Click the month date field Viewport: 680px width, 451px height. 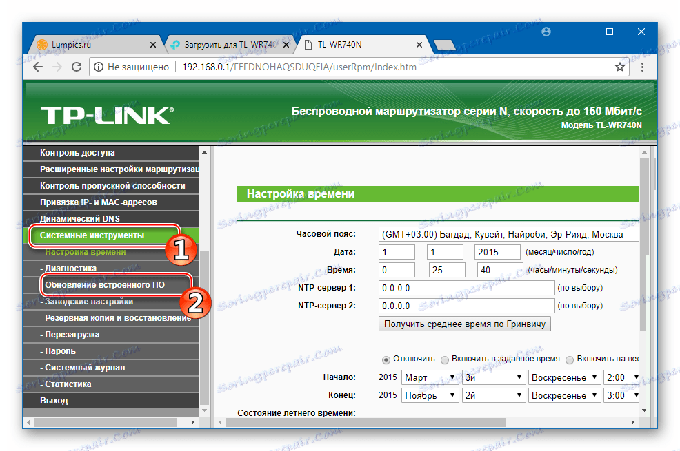pos(397,252)
